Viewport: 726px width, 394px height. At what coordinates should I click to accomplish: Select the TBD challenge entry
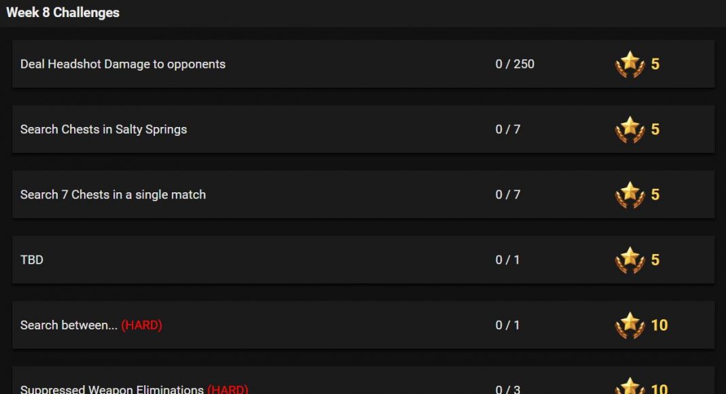[31, 260]
